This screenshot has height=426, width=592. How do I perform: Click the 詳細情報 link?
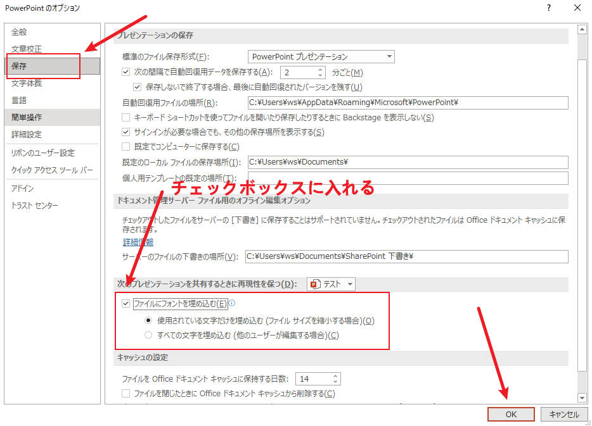point(138,242)
